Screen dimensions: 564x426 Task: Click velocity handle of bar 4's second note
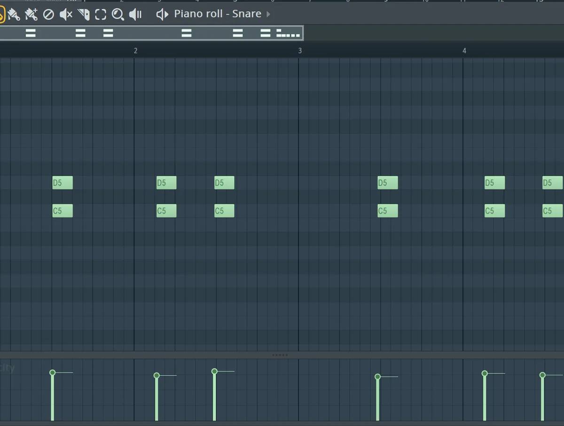[542, 375]
